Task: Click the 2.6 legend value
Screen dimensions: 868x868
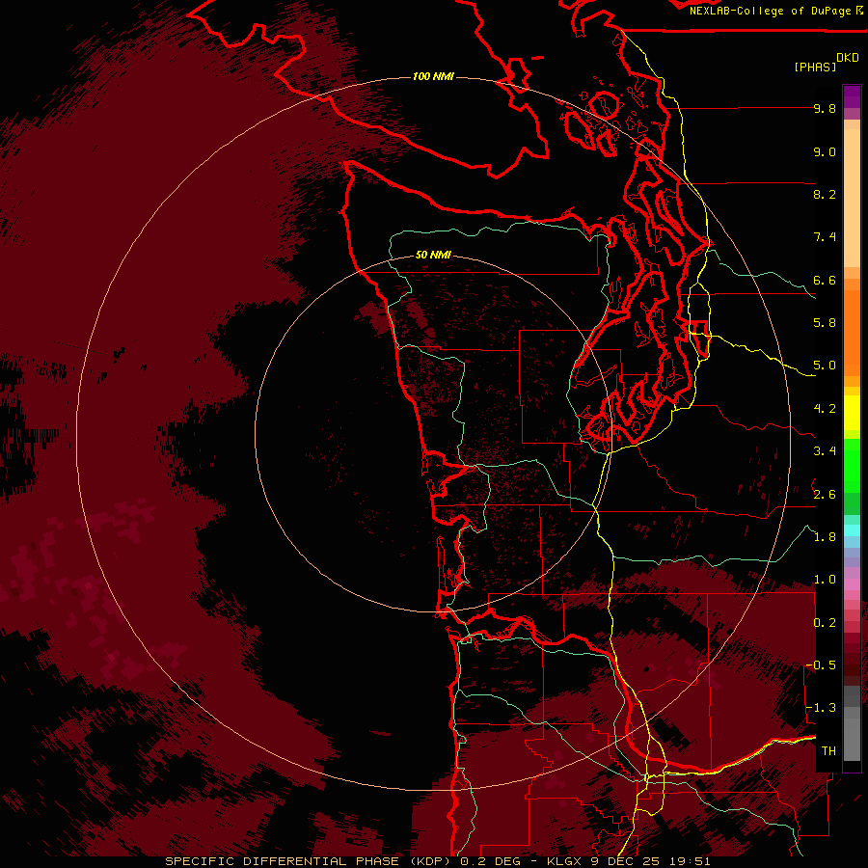Action: click(x=825, y=495)
